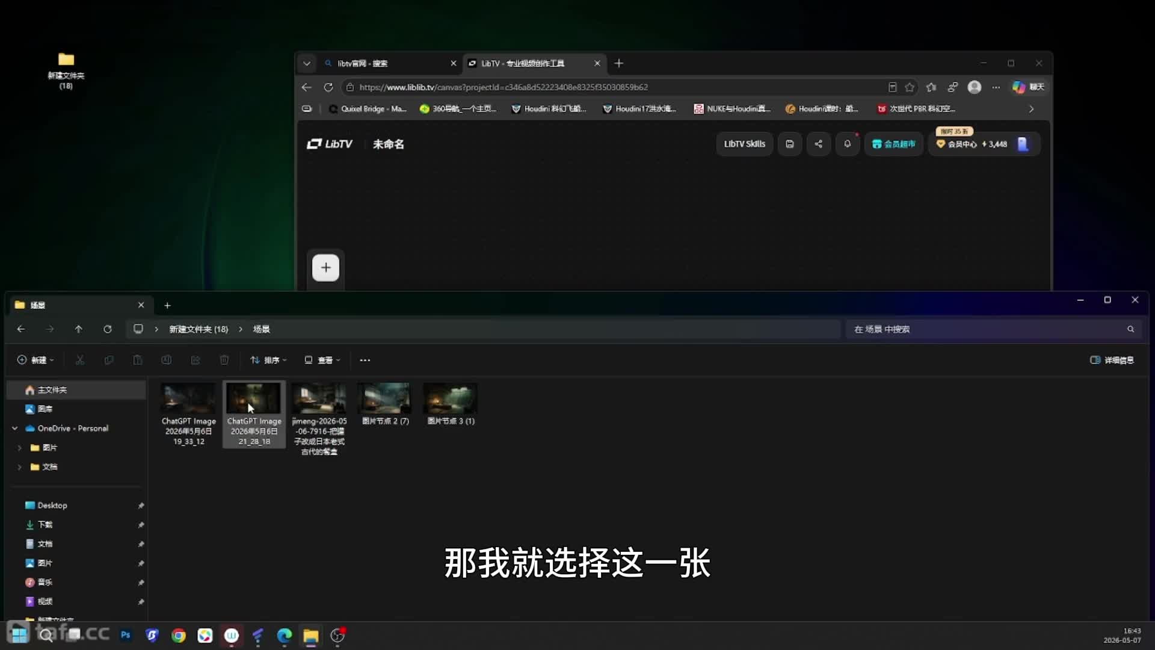Open the Quixel Bridge bookmark

pyautogui.click(x=368, y=109)
